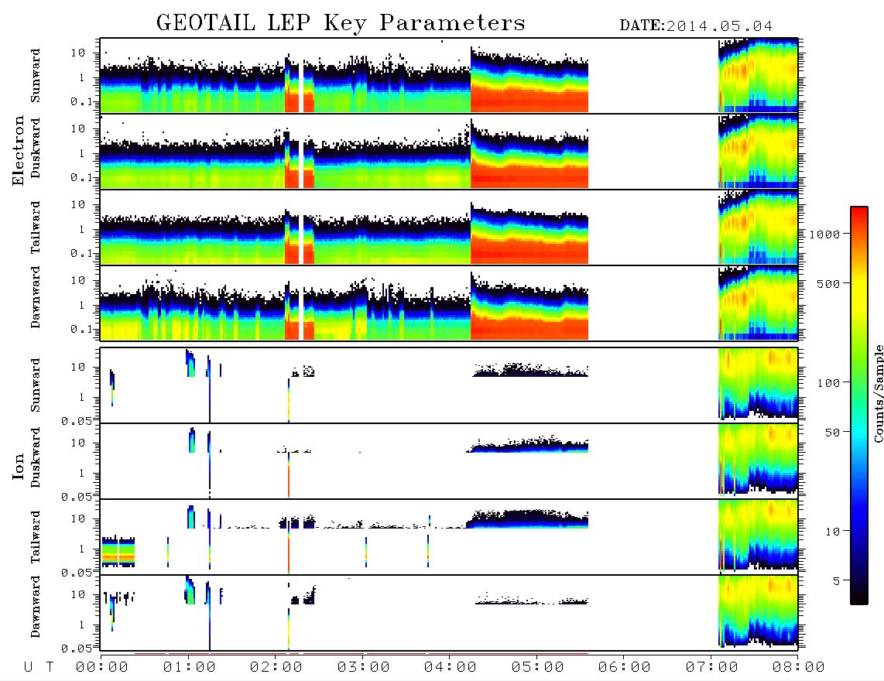Click the 'Counts/Sample' color bar label

click(x=878, y=393)
